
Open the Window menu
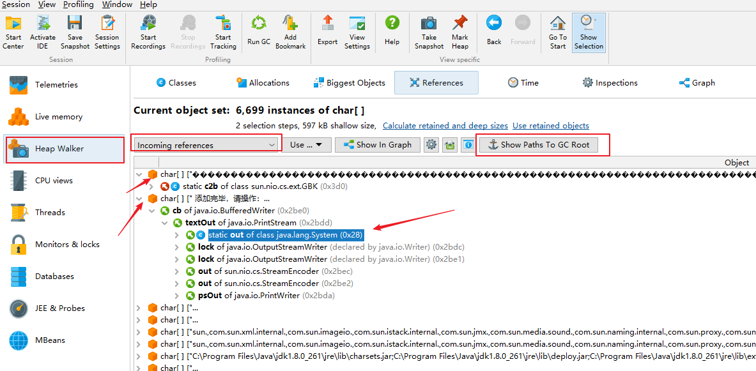click(x=117, y=4)
